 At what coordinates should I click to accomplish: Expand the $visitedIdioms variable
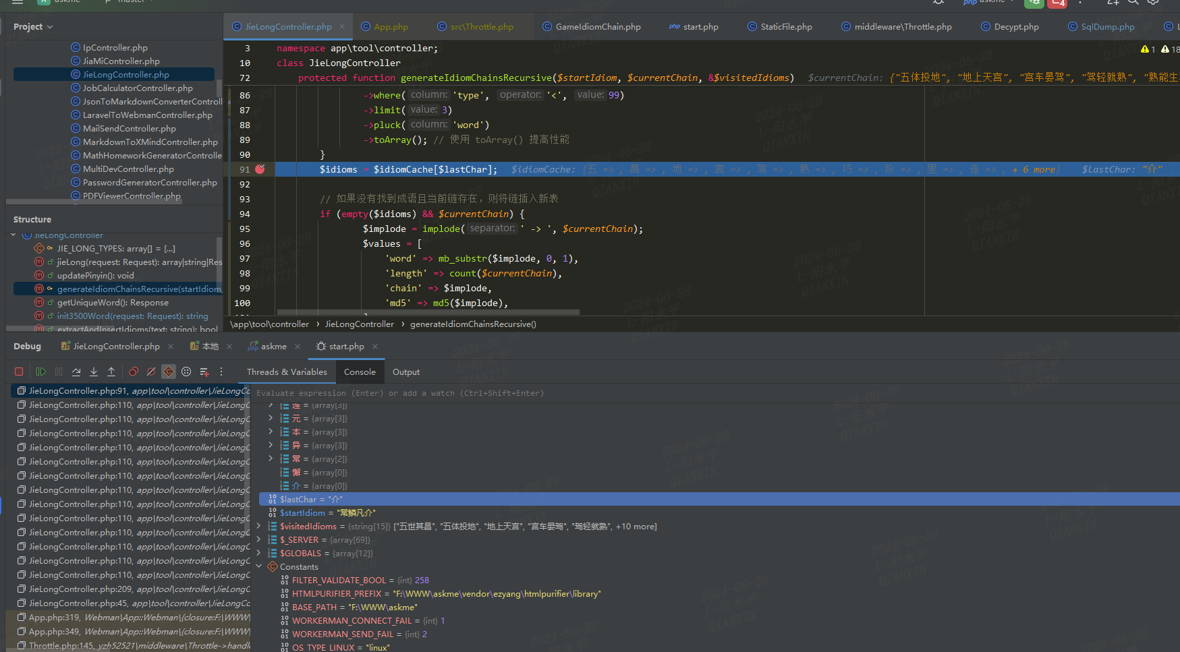click(258, 527)
